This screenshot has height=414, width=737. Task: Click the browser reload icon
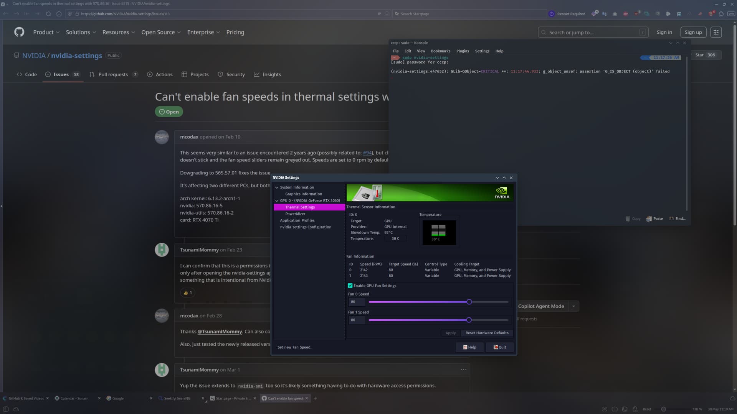click(x=48, y=14)
